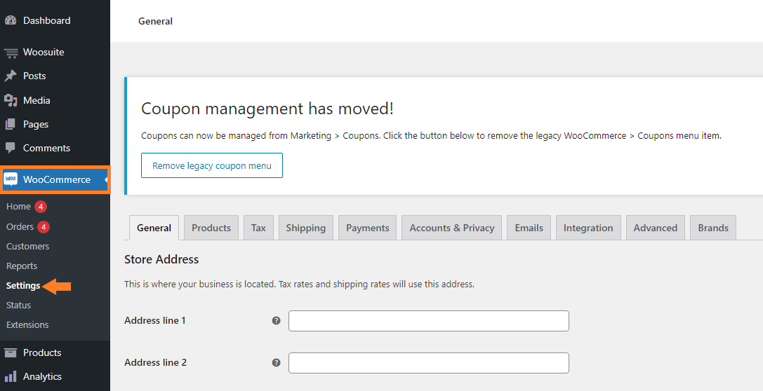Screen dimensions: 763x391
Task: Select Settings in WooCommerce submenu
Action: click(x=23, y=286)
